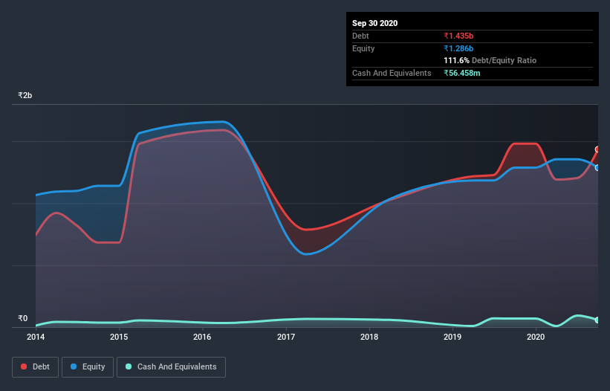Image resolution: width=610 pixels, height=391 pixels.
Task: Click the teal Cash data point marker
Action: [x=597, y=320]
